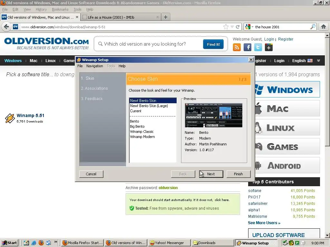Image resolution: width=330 pixels, height=247 pixels.
Task: Launch Internet Explorer from quick launch
Action: [34, 243]
